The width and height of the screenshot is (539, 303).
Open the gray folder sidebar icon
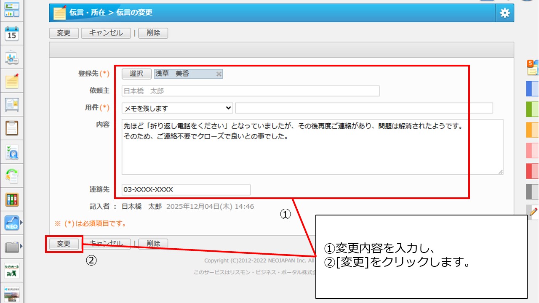(x=12, y=247)
